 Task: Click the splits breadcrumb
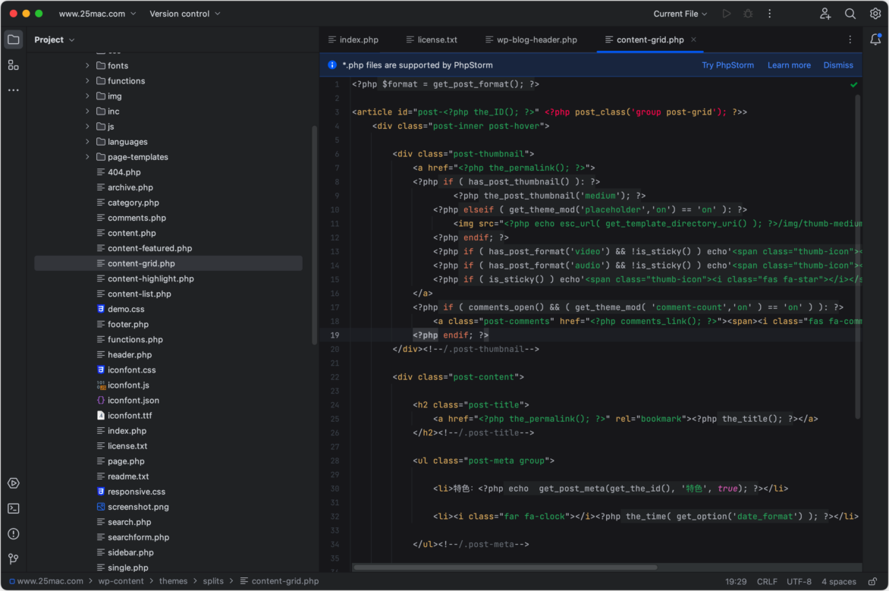[x=213, y=581]
